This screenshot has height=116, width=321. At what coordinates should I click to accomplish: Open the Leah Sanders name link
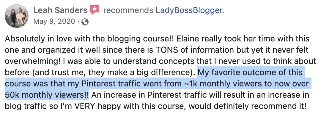[60, 10]
